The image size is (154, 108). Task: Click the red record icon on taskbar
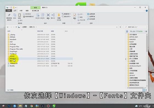(48, 106)
